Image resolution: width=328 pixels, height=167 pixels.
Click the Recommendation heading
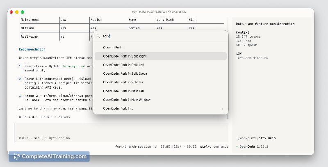click(x=32, y=49)
